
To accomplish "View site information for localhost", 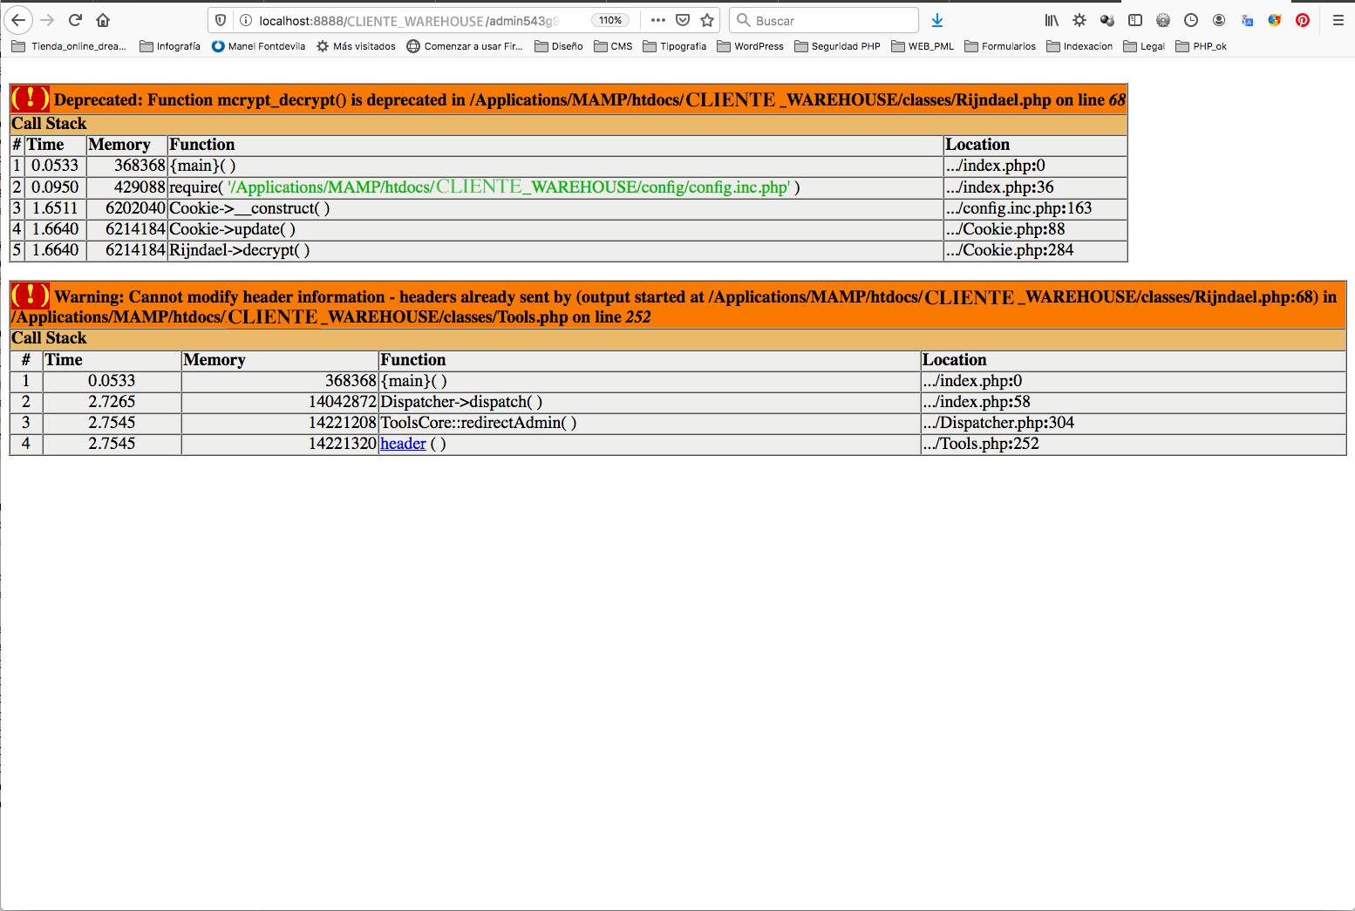I will [246, 20].
